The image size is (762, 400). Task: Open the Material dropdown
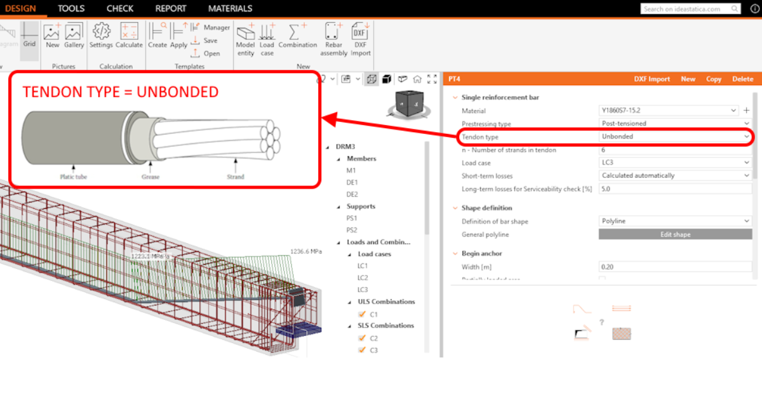click(x=669, y=110)
